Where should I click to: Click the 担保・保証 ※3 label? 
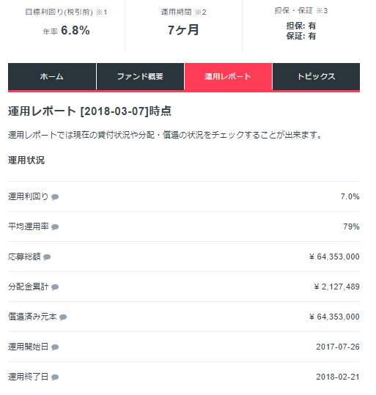pos(301,10)
